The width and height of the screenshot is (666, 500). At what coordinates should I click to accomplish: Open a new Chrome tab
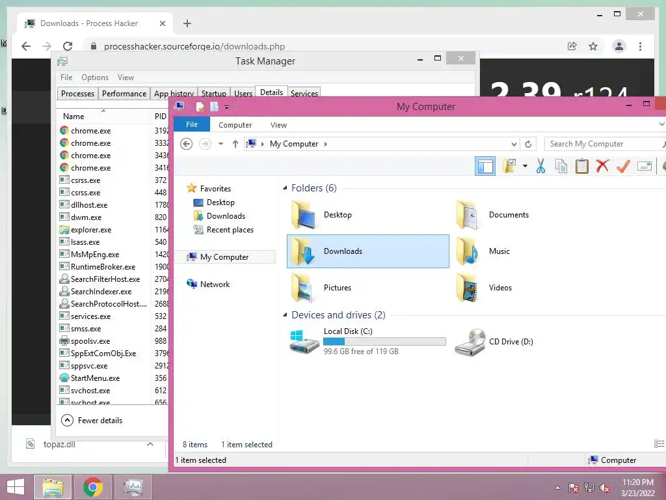click(x=187, y=23)
